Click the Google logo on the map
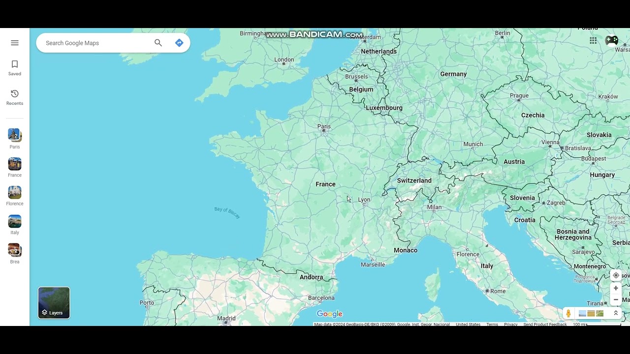 pos(329,314)
